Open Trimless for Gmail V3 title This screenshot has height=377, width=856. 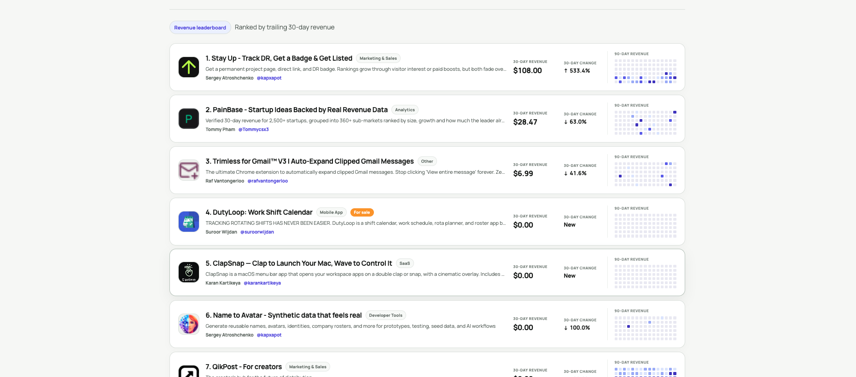pyautogui.click(x=309, y=161)
